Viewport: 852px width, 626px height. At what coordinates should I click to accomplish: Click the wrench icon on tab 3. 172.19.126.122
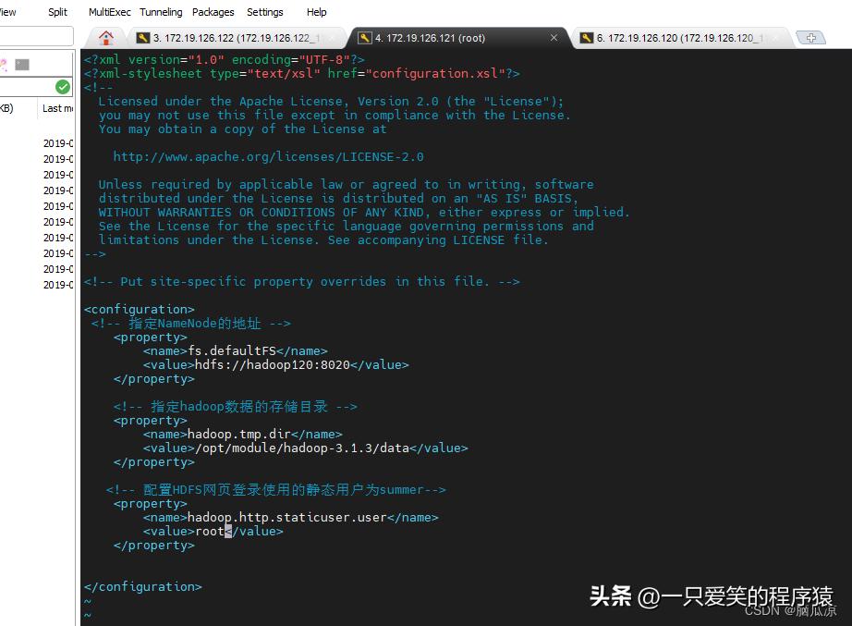[x=145, y=38]
